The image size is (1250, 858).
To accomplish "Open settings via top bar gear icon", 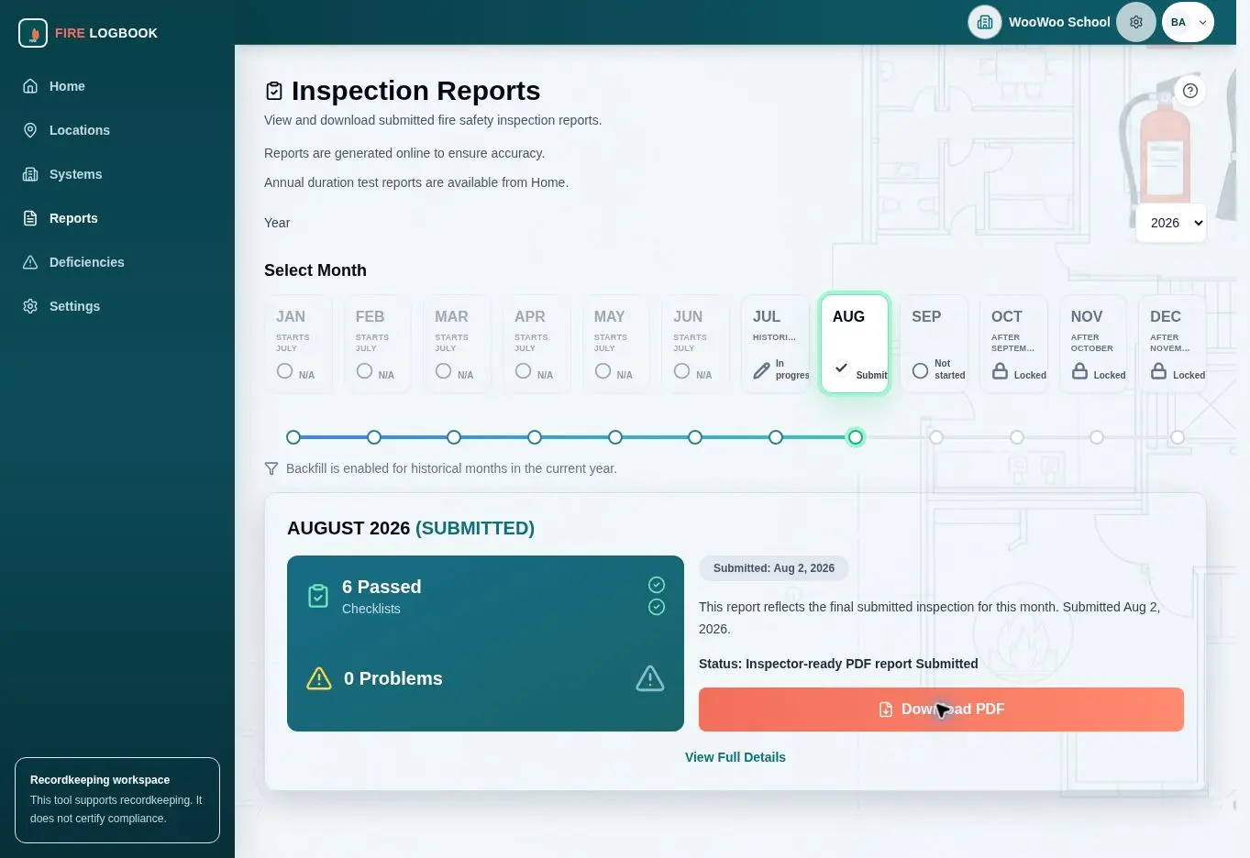I will coord(1136,22).
